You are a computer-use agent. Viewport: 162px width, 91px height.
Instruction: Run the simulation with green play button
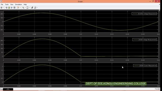[x=9, y=8]
